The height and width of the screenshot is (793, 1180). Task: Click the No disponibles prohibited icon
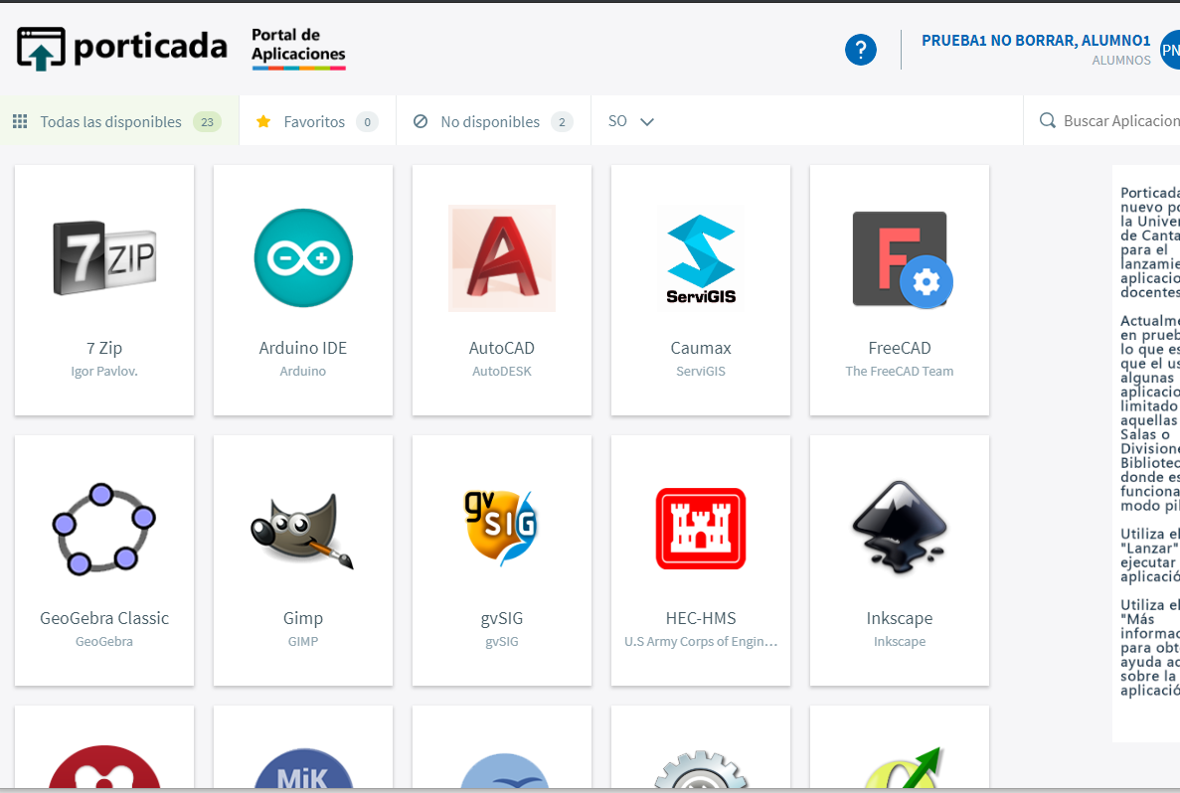point(421,121)
